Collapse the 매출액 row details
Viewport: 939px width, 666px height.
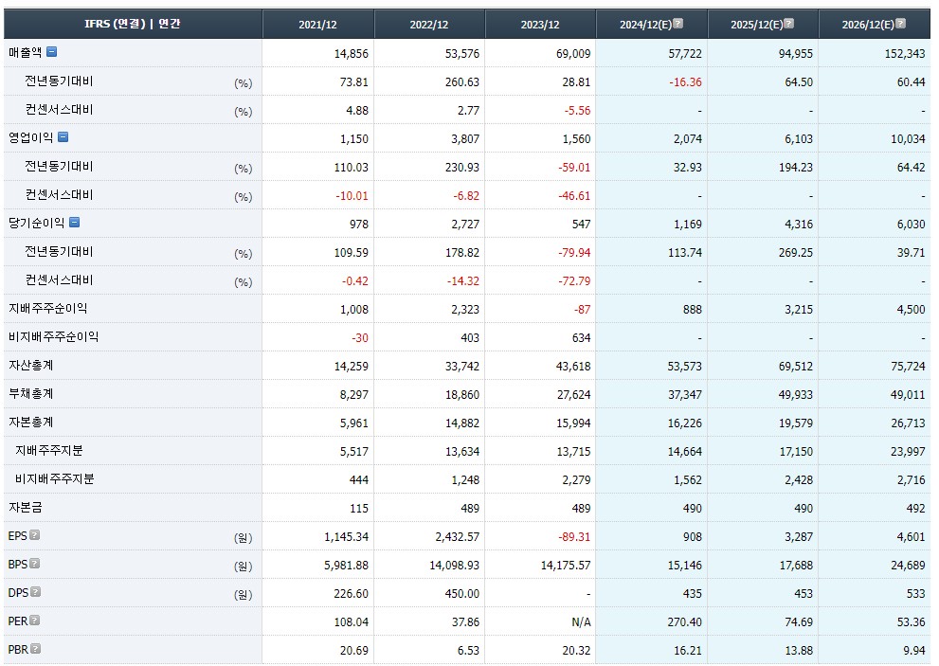[x=52, y=52]
